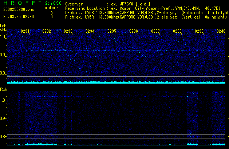This screenshot has width=229, height=149.
Task: Click the 'Ovserver' JR7CYX header line
Action: coord(108,4)
